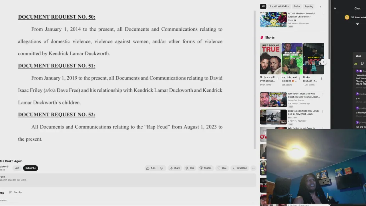Open options for 'Drake DISSED' short
Viewport: 366px width, 206px height.
click(321, 78)
